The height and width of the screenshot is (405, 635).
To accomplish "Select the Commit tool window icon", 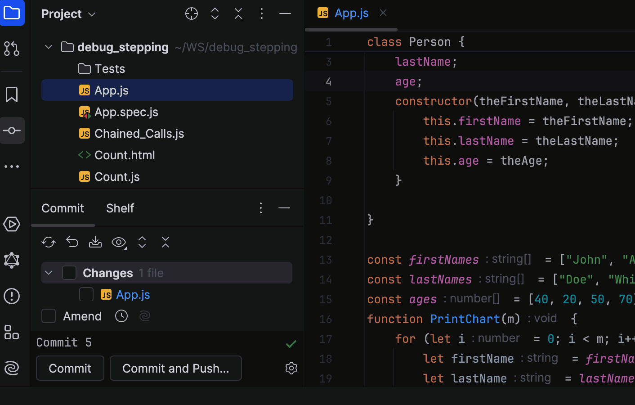I will tap(12, 130).
